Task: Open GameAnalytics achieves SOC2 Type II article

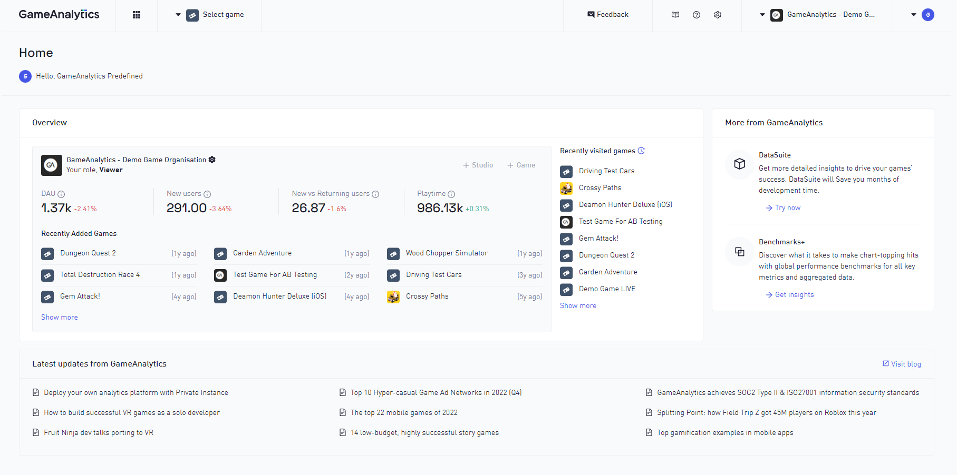Action: tap(788, 393)
